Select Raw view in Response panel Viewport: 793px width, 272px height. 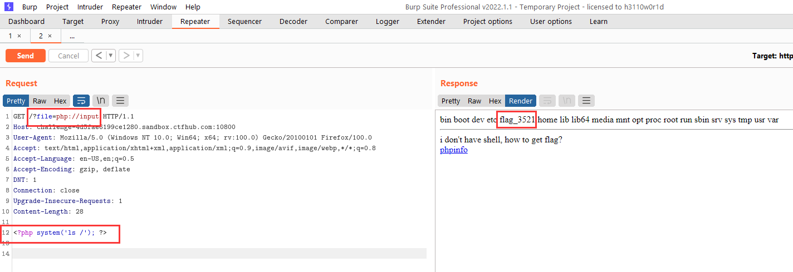click(474, 101)
